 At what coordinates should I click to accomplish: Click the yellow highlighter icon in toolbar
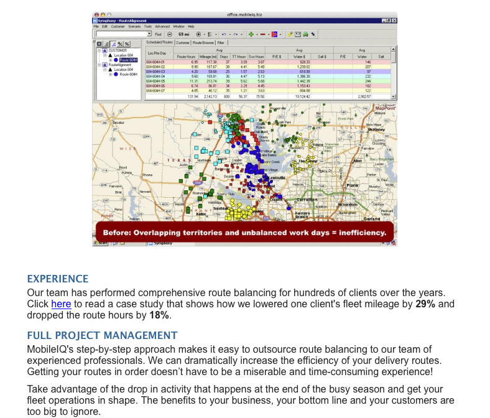pos(290,34)
